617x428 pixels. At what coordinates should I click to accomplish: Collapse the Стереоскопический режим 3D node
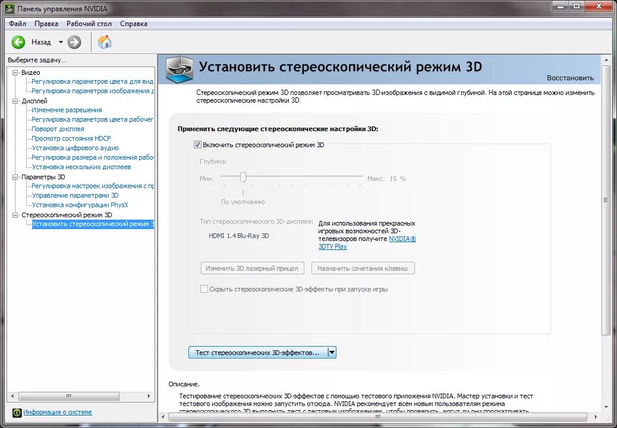point(15,215)
